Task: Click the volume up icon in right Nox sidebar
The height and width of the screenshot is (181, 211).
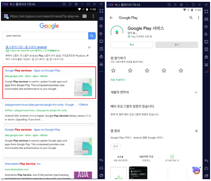Action: tap(206, 27)
